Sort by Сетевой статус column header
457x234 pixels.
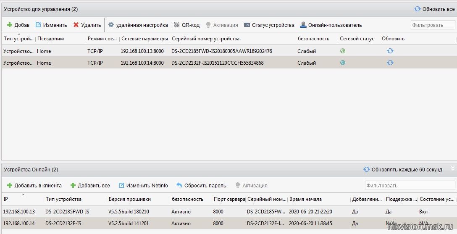click(x=357, y=39)
